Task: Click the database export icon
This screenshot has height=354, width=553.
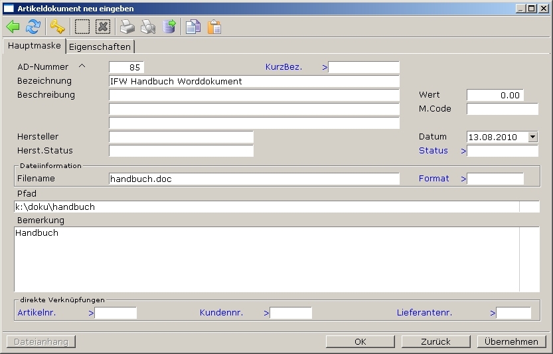Action: coord(170,27)
